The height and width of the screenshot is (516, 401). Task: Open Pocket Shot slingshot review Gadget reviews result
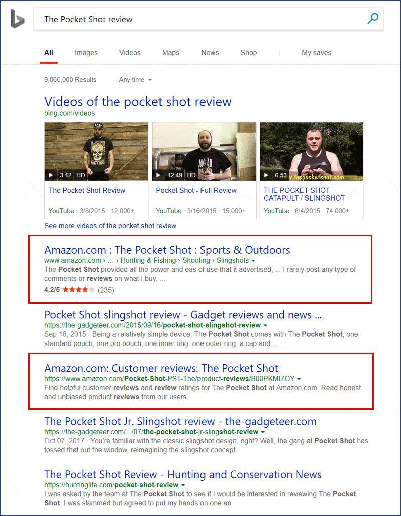pyautogui.click(x=183, y=315)
